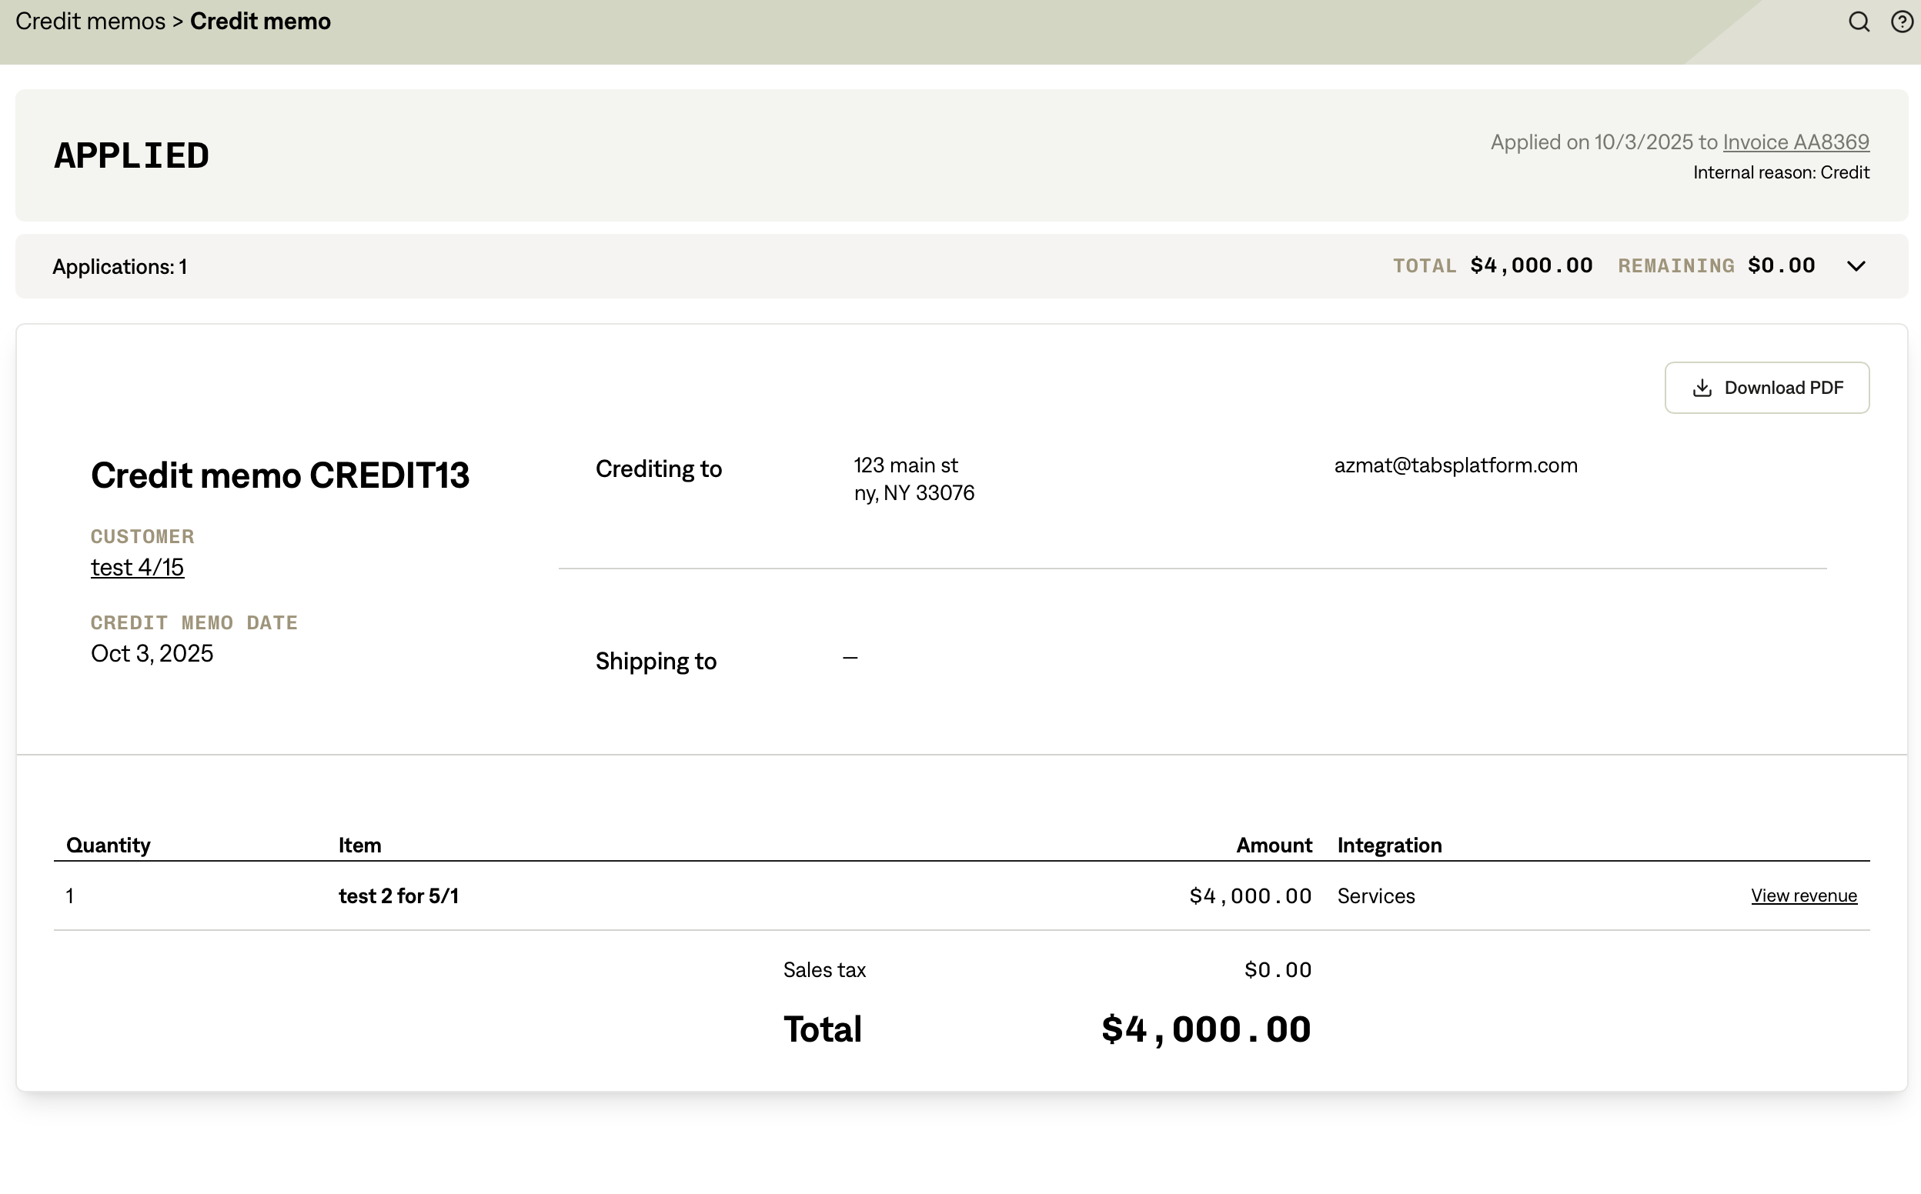The height and width of the screenshot is (1194, 1921).
Task: Click the View revenue link
Action: click(1803, 895)
